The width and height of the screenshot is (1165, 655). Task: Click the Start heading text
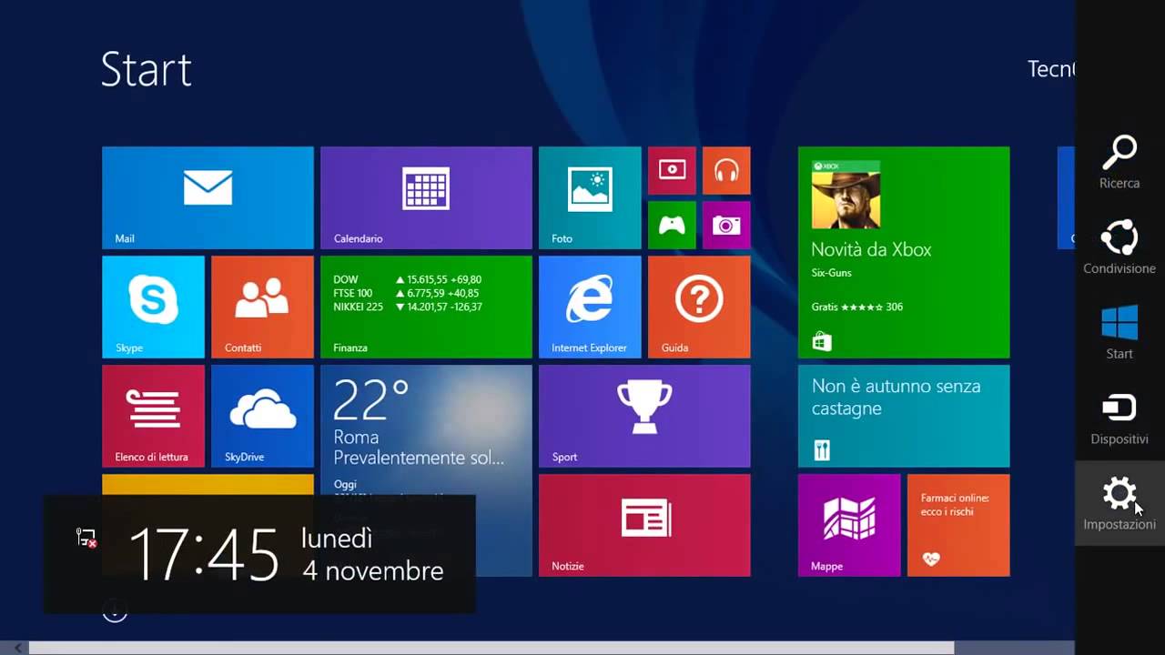pos(147,69)
